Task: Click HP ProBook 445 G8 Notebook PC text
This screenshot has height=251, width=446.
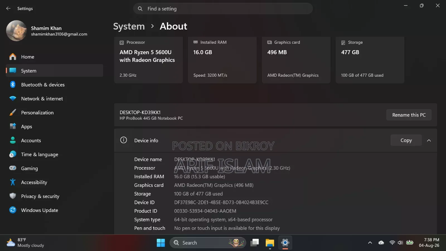Action: [x=151, y=118]
